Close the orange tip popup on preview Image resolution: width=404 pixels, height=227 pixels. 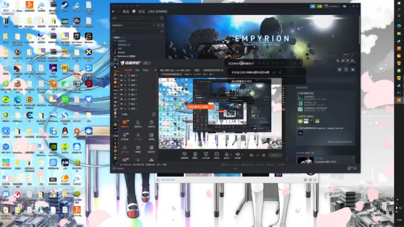coord(212,106)
